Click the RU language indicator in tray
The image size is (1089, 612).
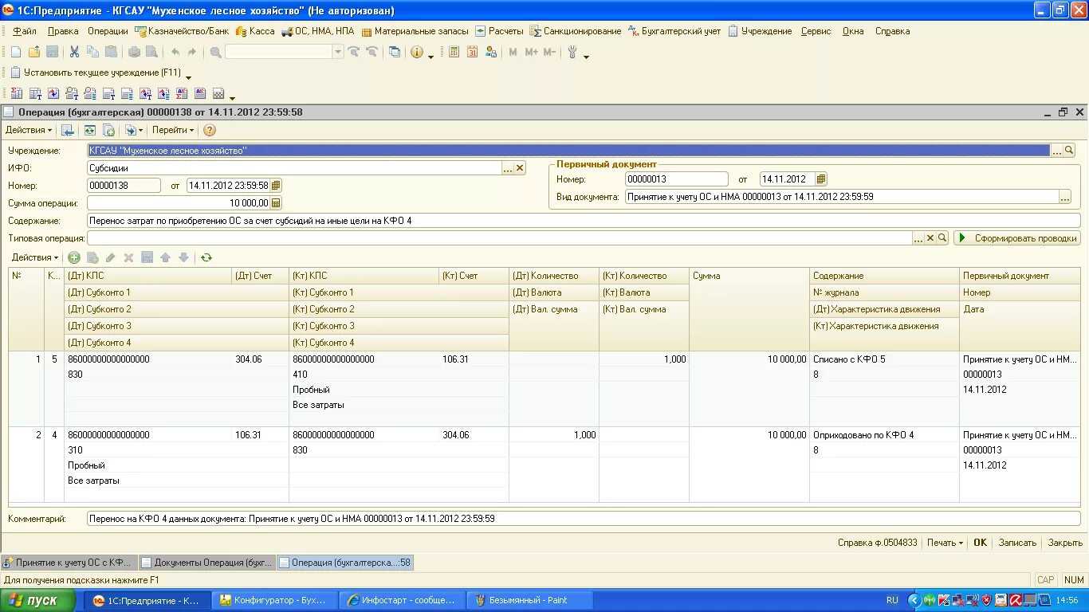pos(892,600)
